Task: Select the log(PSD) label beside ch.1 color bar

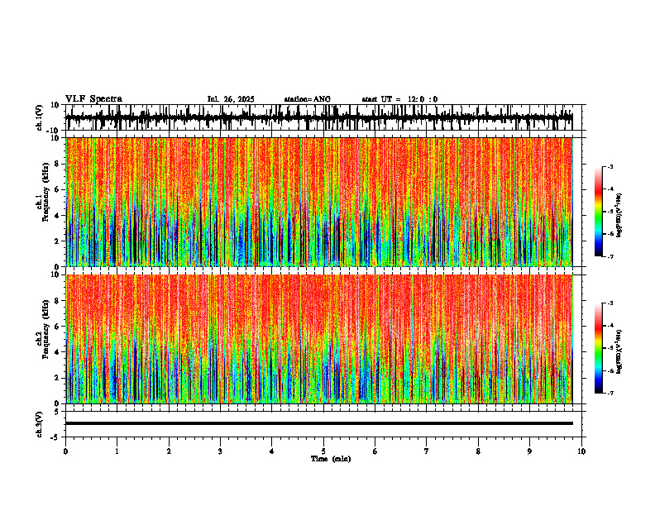Action: coord(619,216)
